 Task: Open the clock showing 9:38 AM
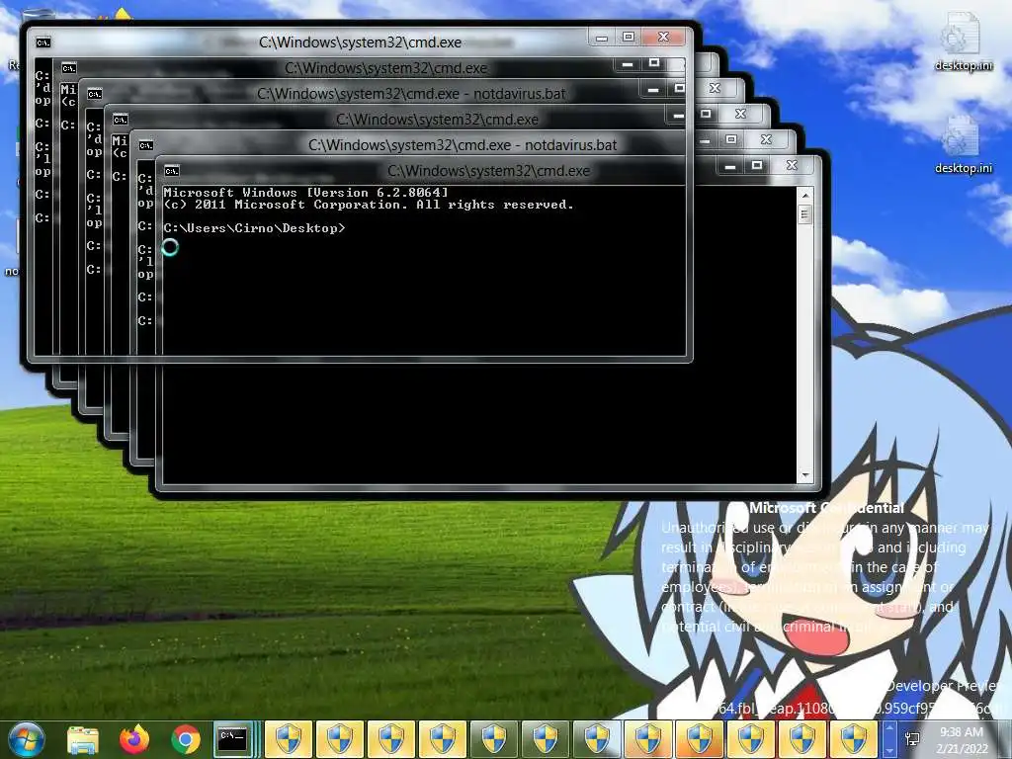click(961, 739)
